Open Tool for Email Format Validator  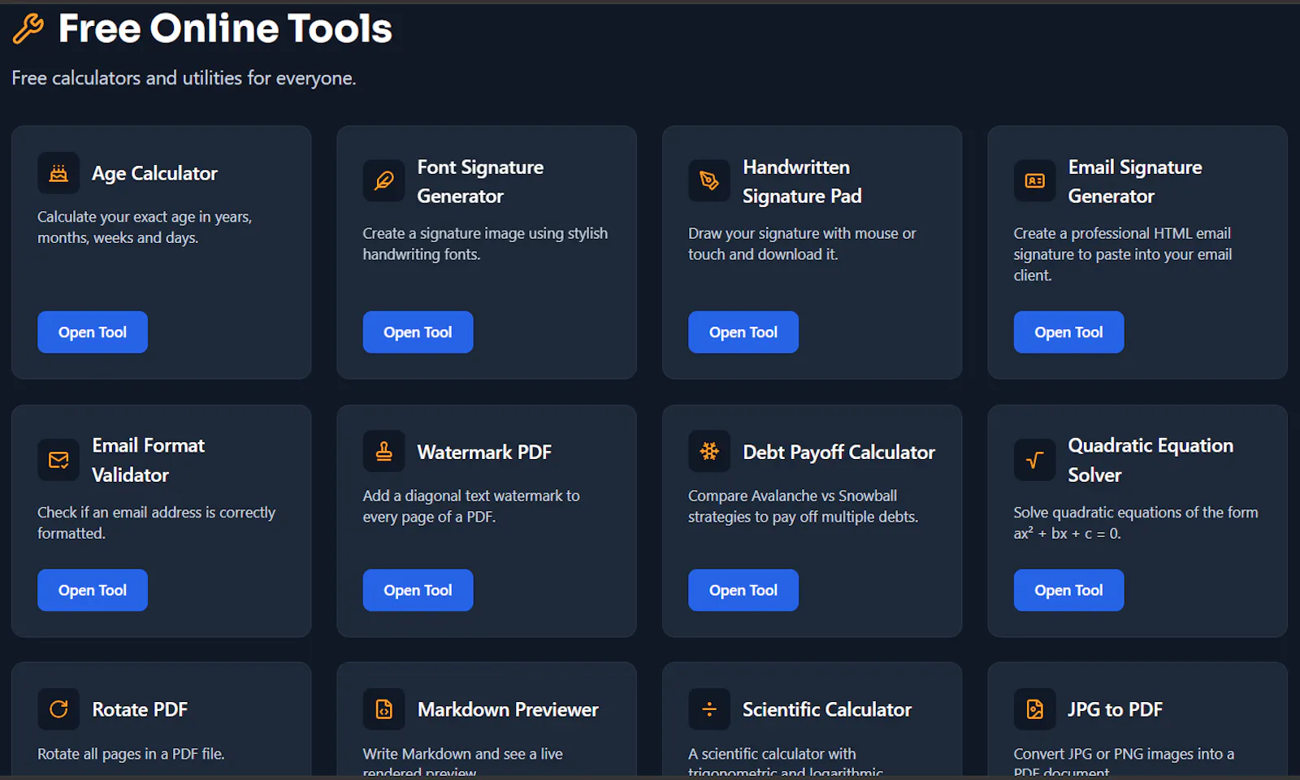(x=93, y=590)
